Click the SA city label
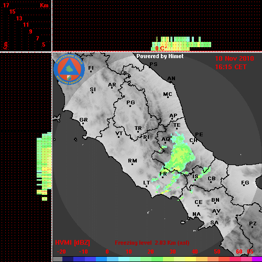This screenshot has height=262, width=262. 214,223
